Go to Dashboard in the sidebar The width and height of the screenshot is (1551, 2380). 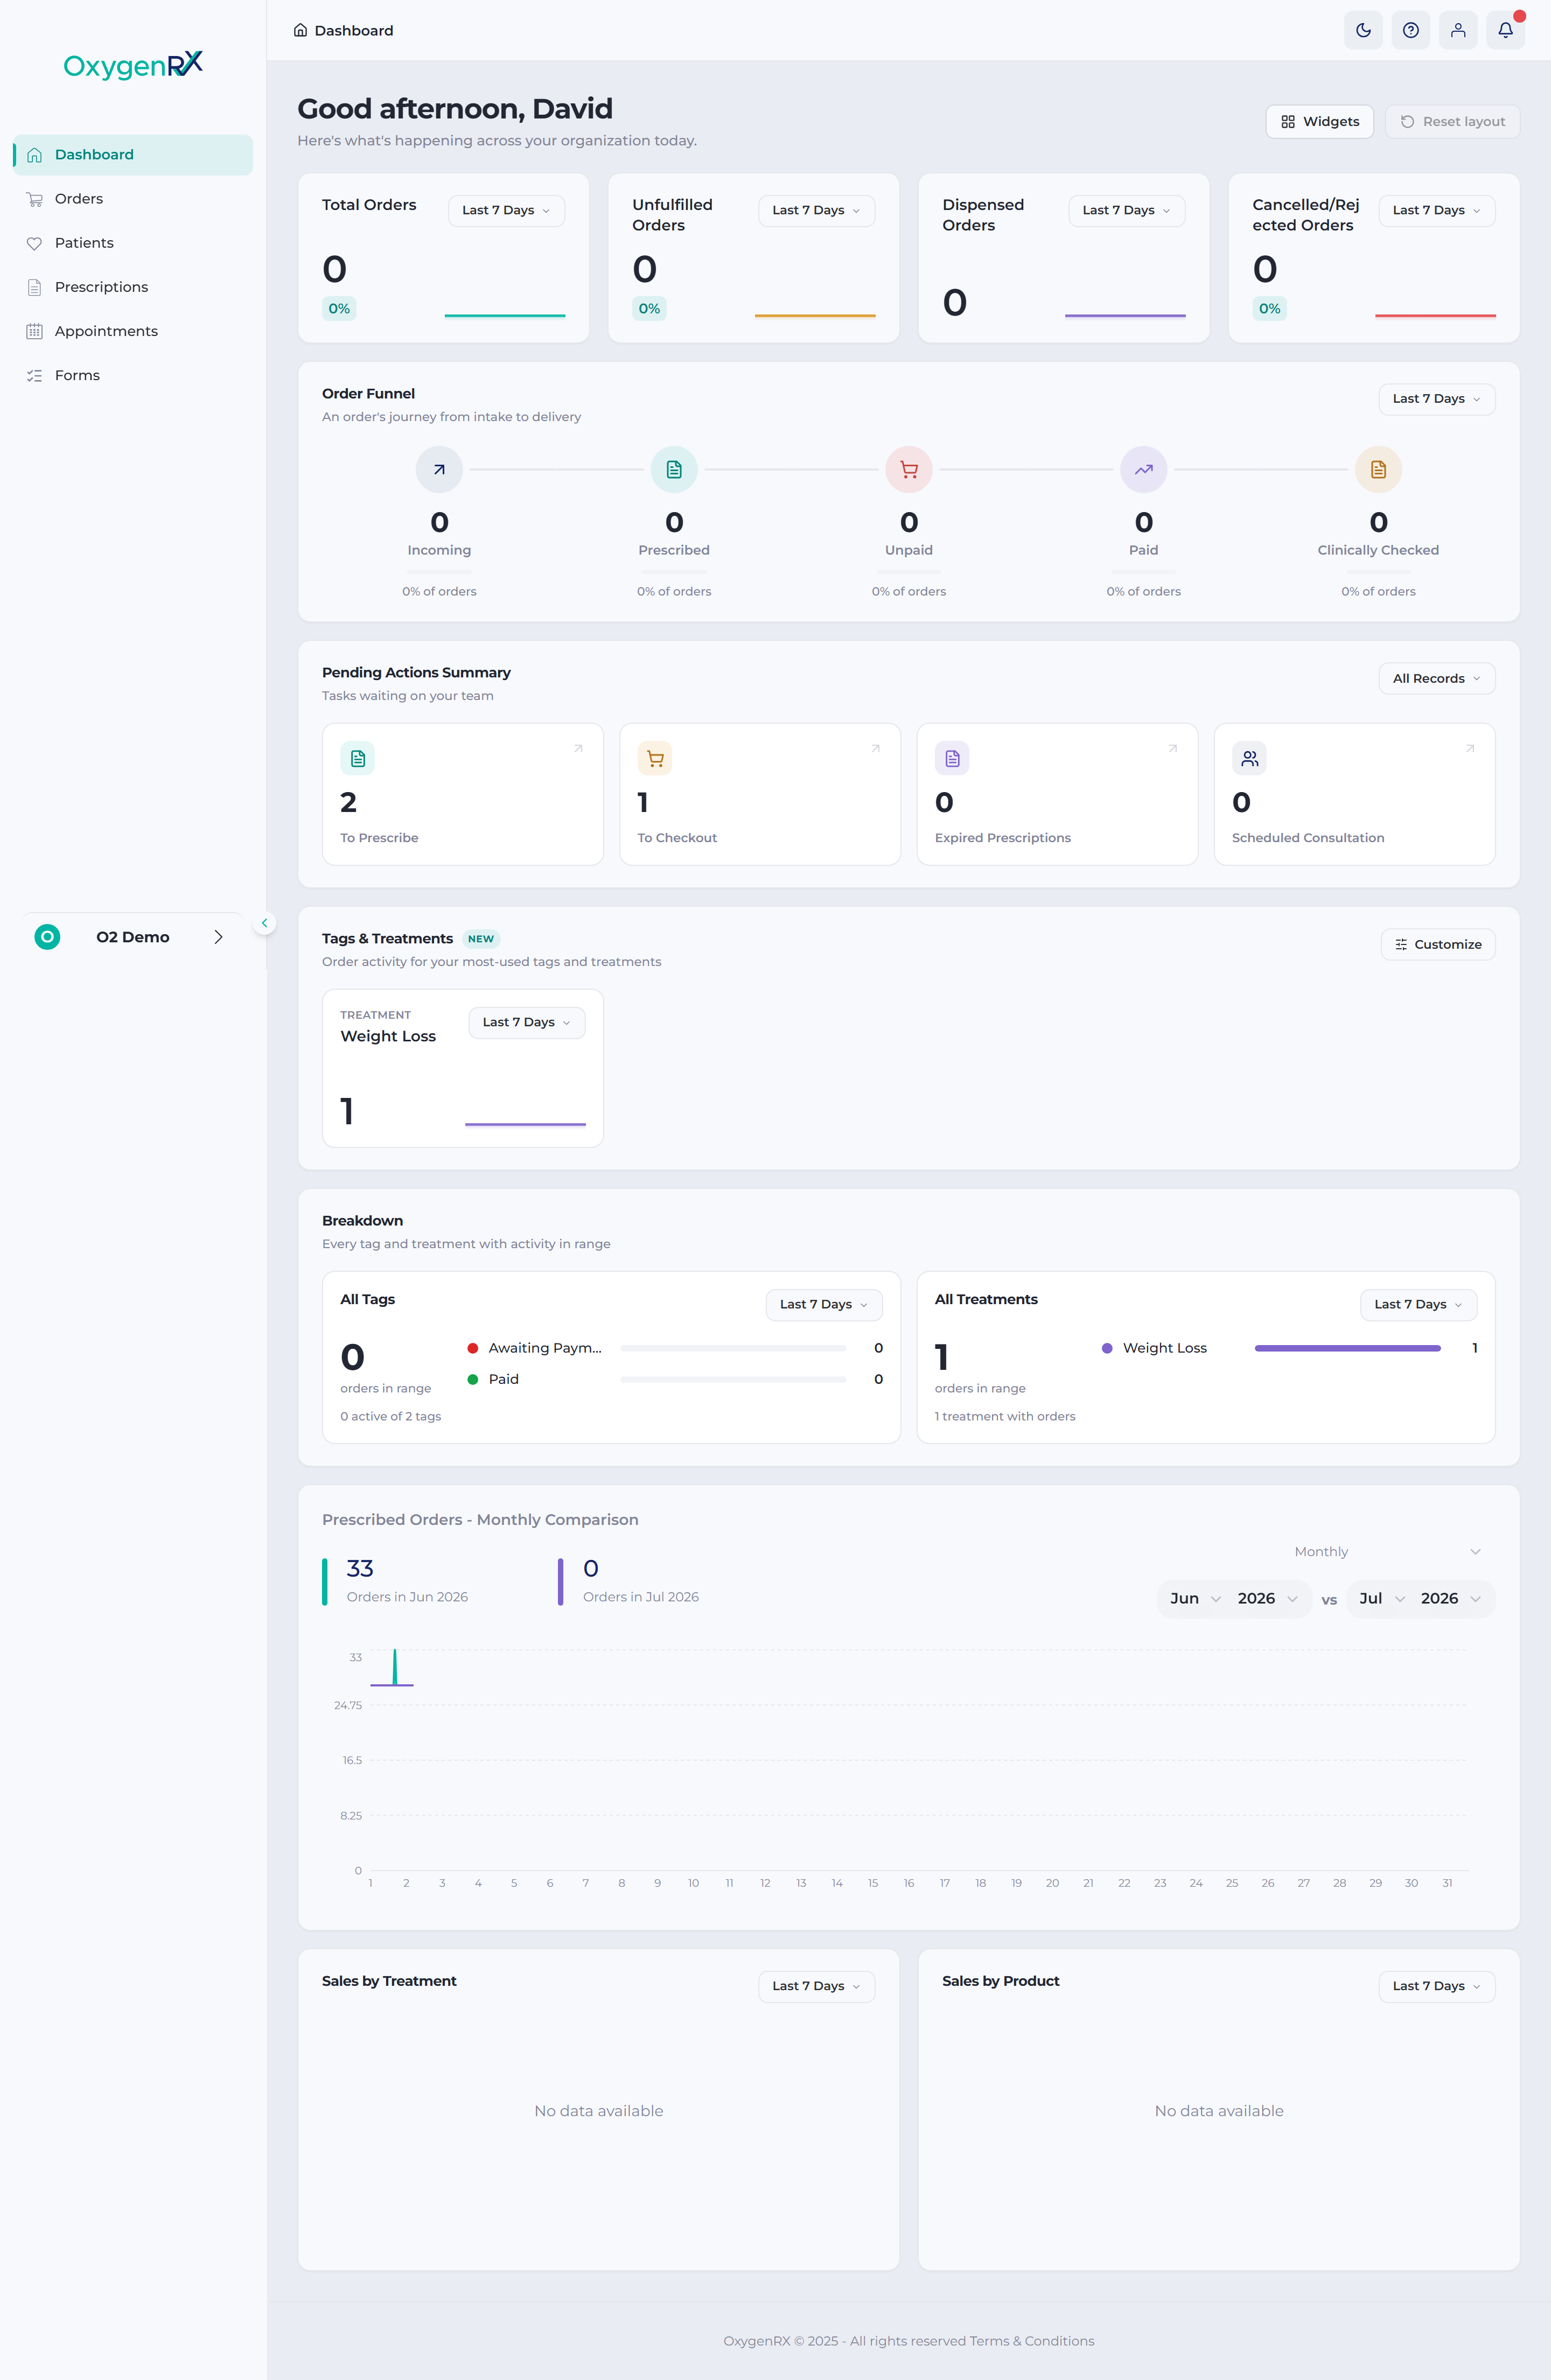(133, 155)
